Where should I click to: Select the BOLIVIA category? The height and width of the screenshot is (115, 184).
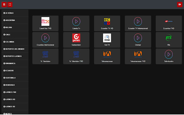click(15, 27)
